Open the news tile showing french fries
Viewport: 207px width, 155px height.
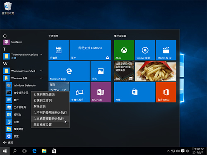click(x=156, y=71)
